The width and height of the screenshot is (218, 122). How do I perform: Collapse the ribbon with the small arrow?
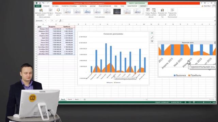pyautogui.click(x=215, y=17)
